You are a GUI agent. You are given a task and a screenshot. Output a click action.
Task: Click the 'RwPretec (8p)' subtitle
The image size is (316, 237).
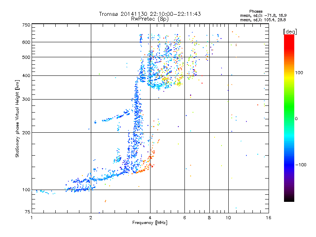click(150, 19)
